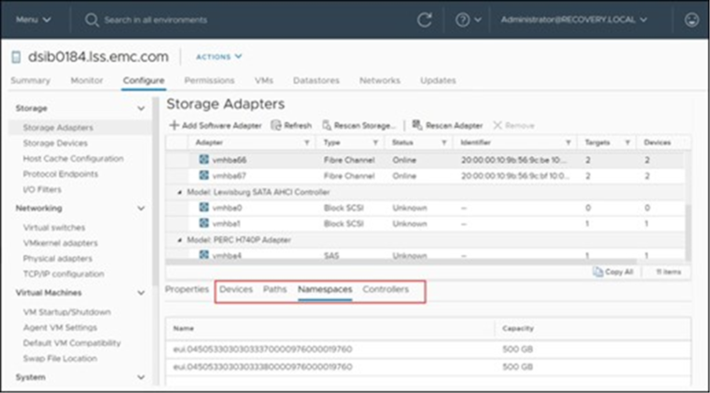The image size is (710, 393).
Task: Collapse the PERC H740P Adapter group
Action: point(180,240)
